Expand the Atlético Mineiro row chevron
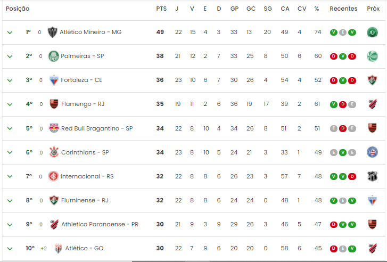 click(10, 32)
